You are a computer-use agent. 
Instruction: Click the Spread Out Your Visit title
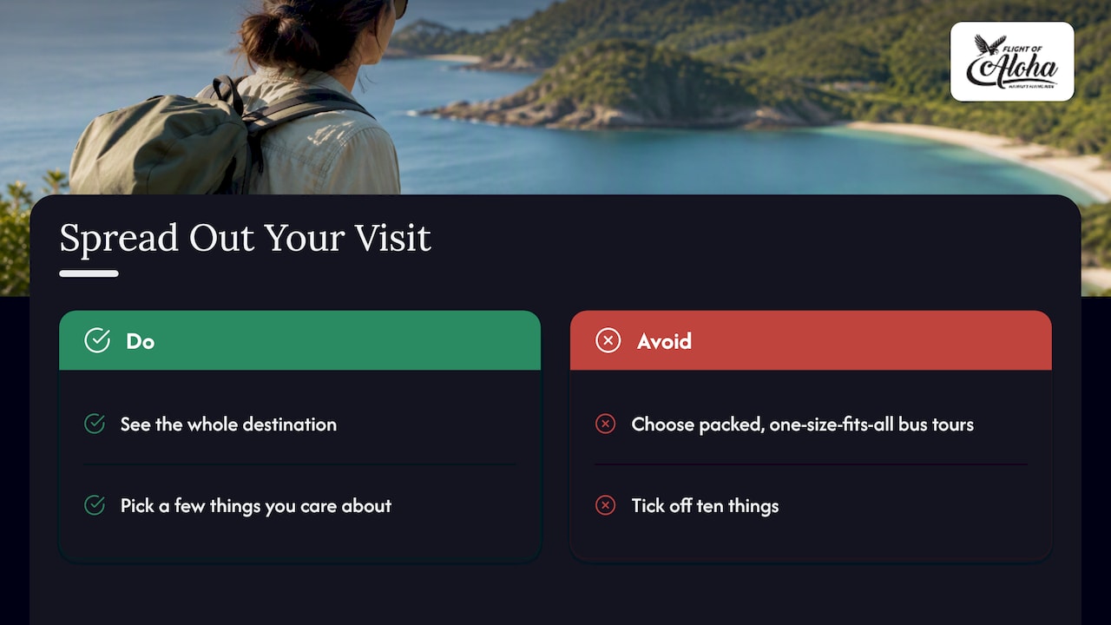point(246,238)
